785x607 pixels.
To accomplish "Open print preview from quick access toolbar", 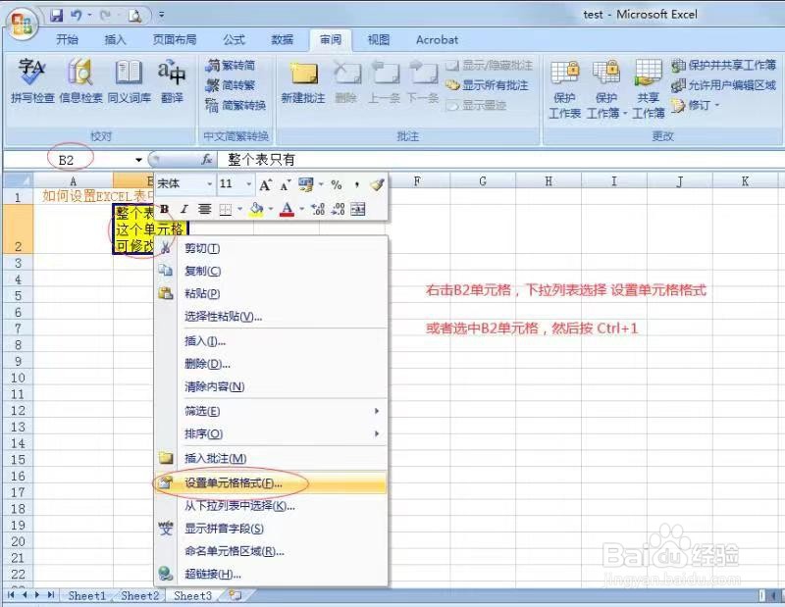I will (134, 16).
